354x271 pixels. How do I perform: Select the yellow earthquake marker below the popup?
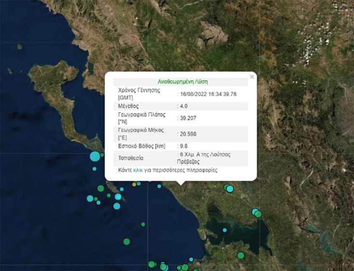click(134, 184)
